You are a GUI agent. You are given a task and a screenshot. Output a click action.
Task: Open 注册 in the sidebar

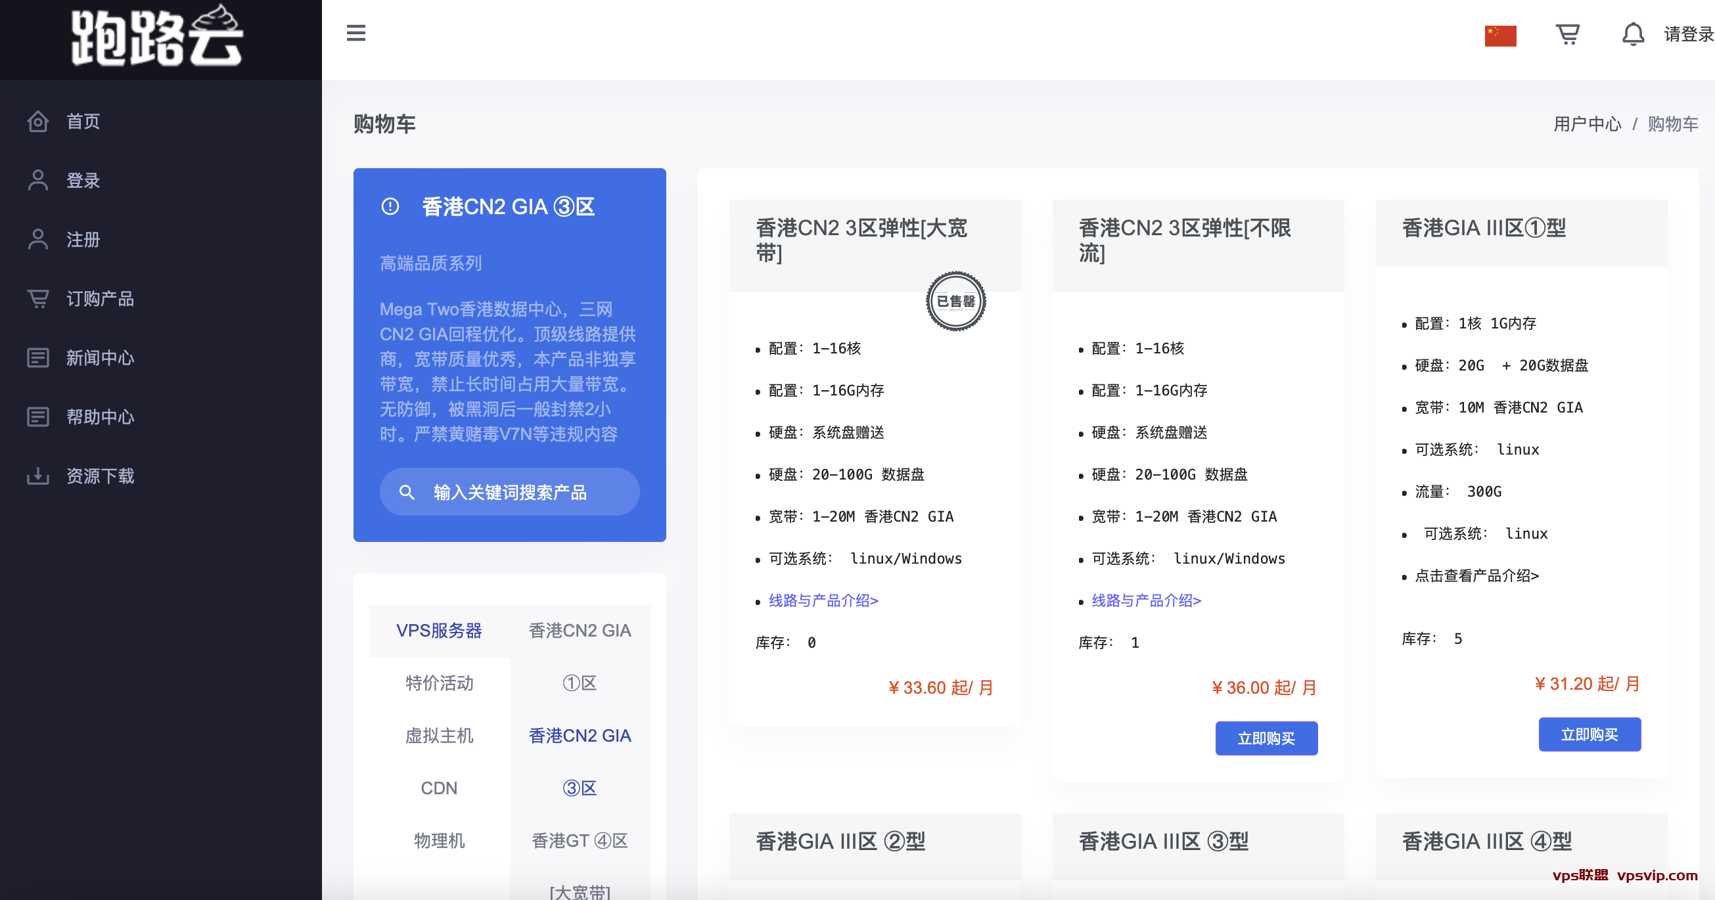[x=83, y=240]
